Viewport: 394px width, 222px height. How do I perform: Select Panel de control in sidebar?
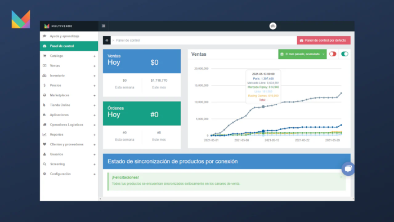point(69,46)
